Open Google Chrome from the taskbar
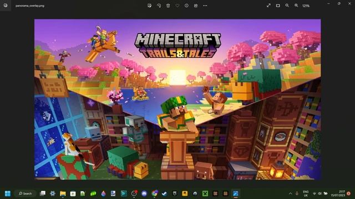This screenshot has width=355, height=199. pyautogui.click(x=155, y=193)
